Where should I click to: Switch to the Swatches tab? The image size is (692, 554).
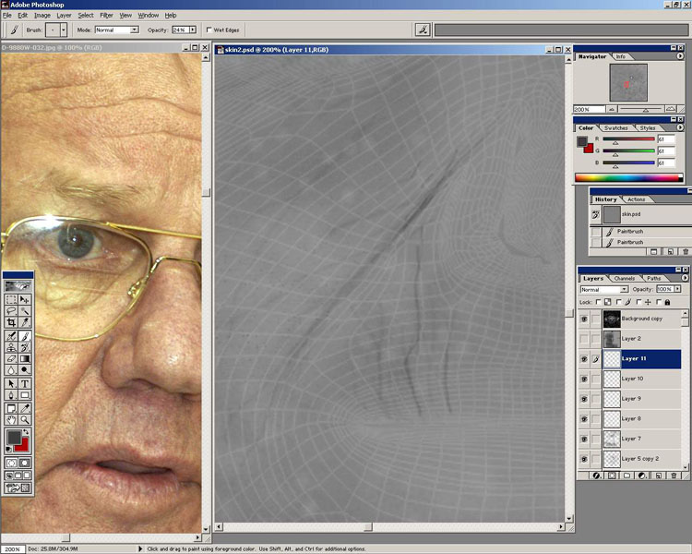(x=615, y=128)
